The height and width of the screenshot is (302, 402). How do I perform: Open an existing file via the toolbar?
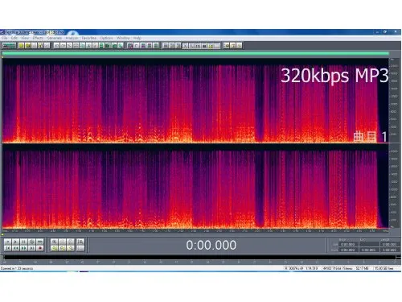click(x=27, y=46)
